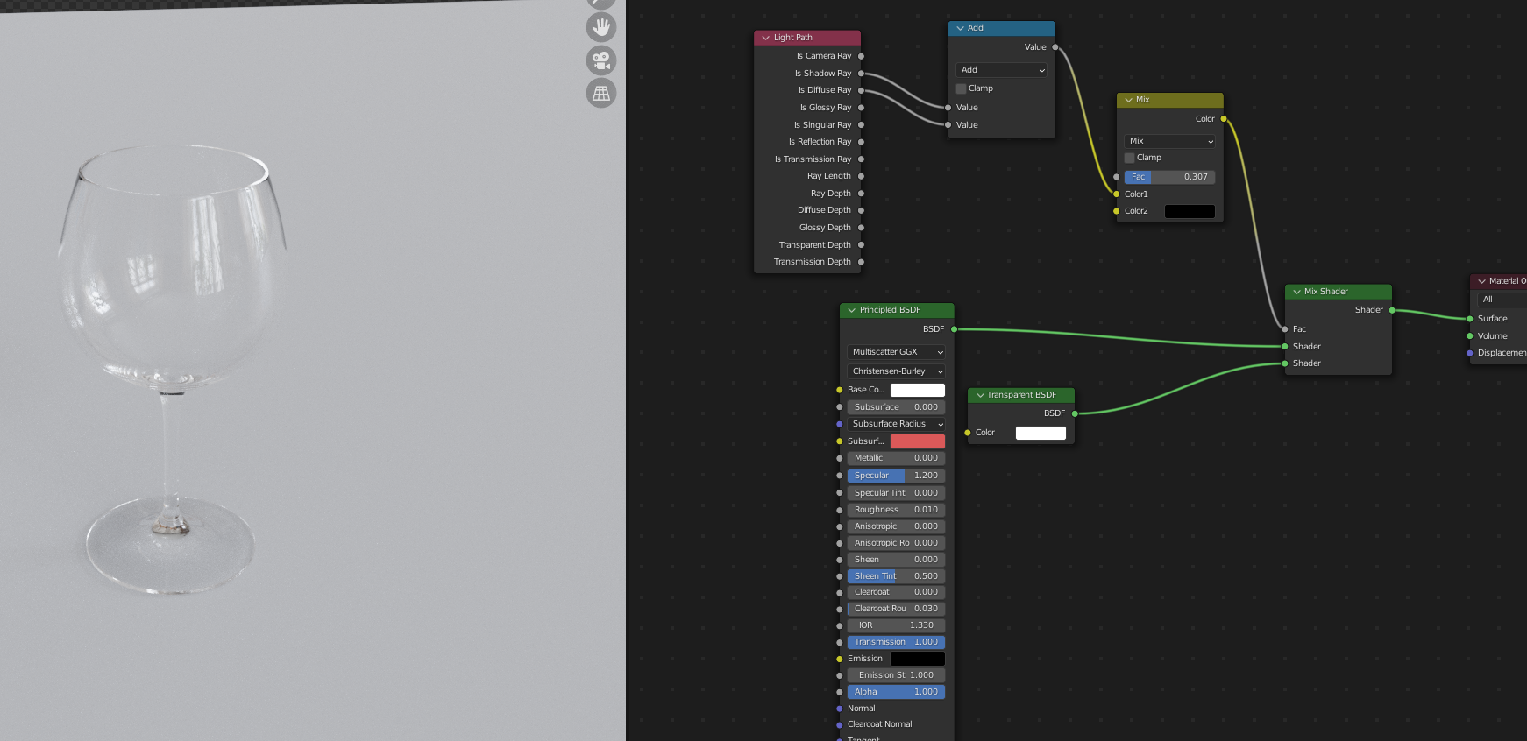
Task: Open the Multiscatter GGX distribution dropdown
Action: (x=896, y=352)
